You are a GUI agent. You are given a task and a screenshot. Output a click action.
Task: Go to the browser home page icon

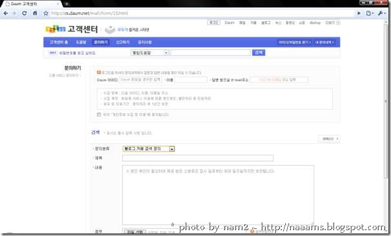(x=35, y=13)
